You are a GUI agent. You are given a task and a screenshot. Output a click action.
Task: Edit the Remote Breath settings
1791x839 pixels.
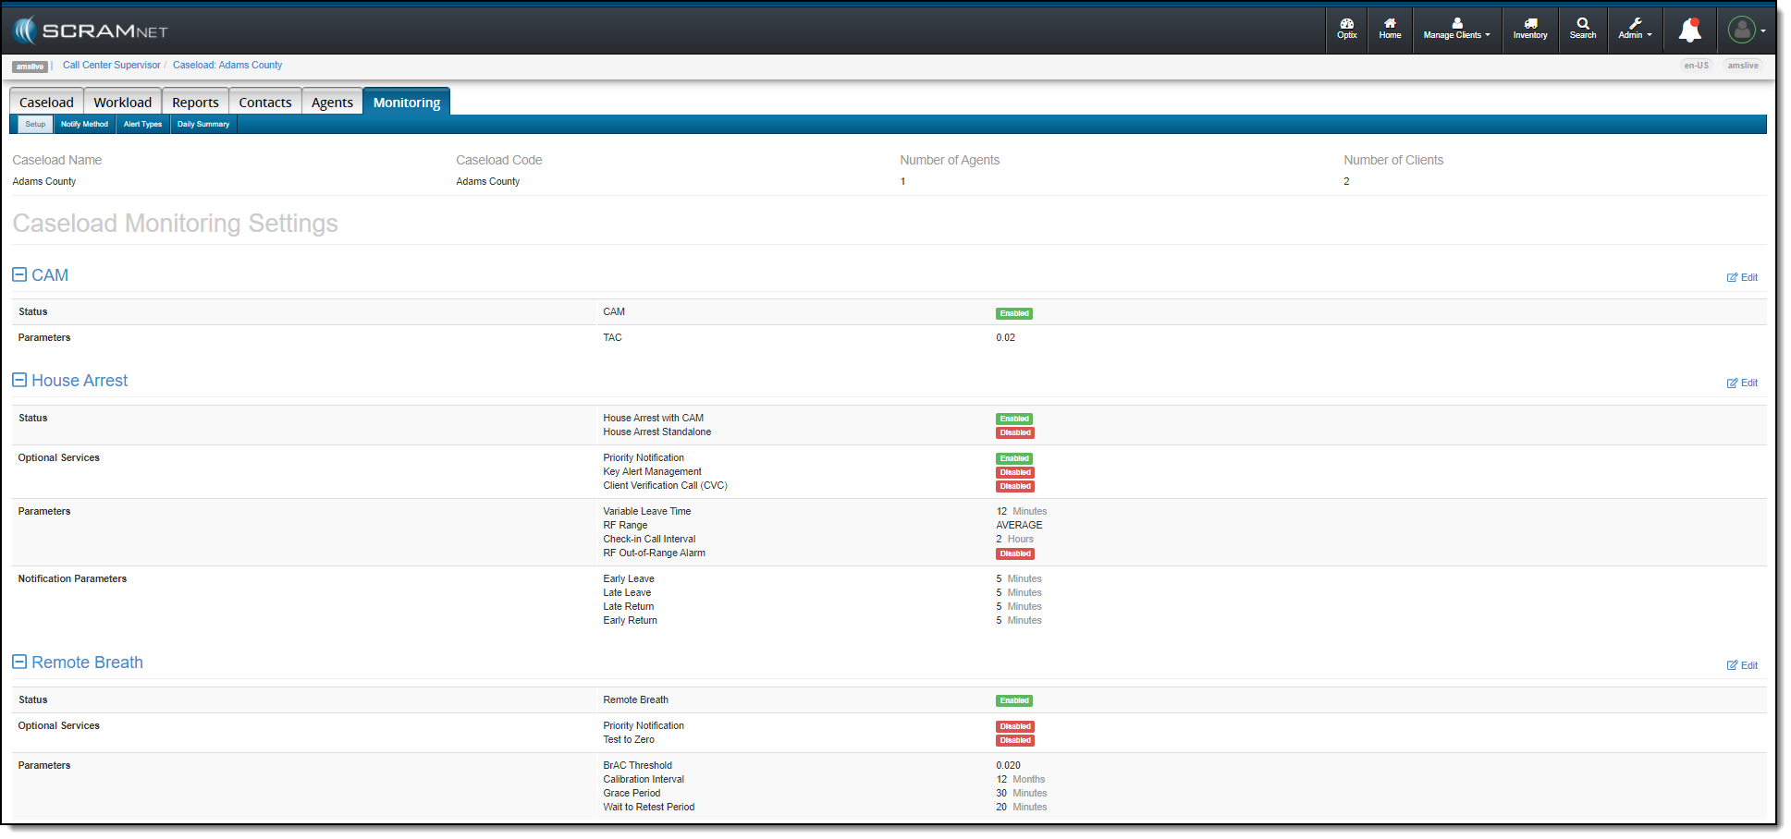pyautogui.click(x=1742, y=665)
